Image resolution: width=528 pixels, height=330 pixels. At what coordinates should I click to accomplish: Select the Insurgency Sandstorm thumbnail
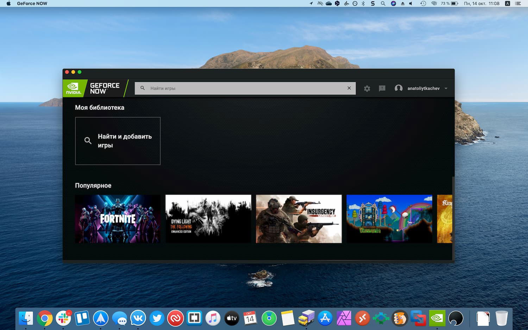coord(298,218)
